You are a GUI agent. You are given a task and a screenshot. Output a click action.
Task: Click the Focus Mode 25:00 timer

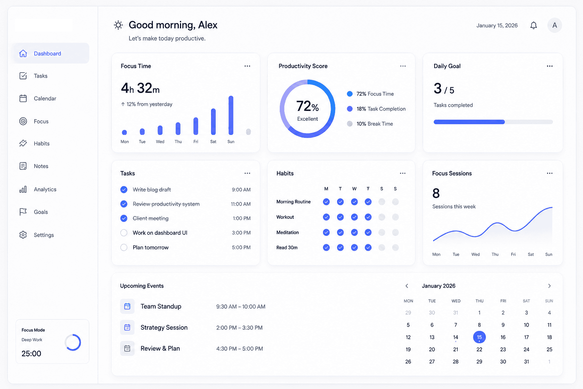coord(32,354)
